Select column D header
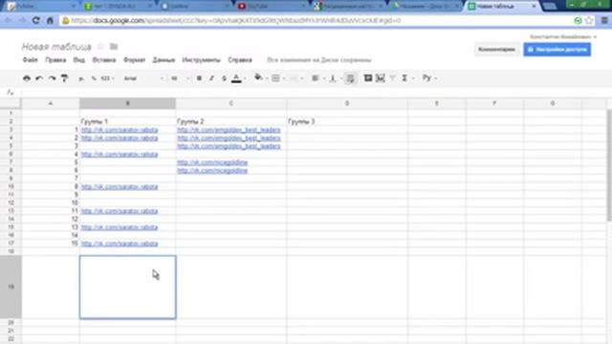Viewport: 612px width, 344px height. pos(347,103)
